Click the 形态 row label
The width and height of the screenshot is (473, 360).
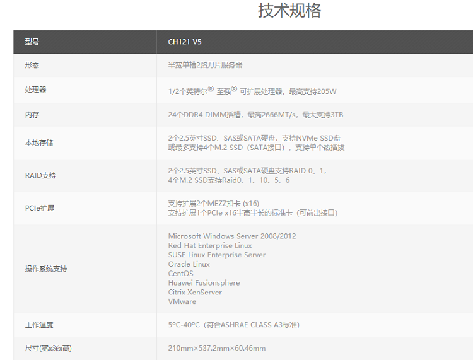(32, 65)
